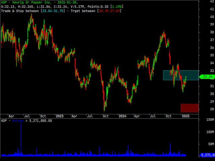Click the price axis label 36

[212, 48]
